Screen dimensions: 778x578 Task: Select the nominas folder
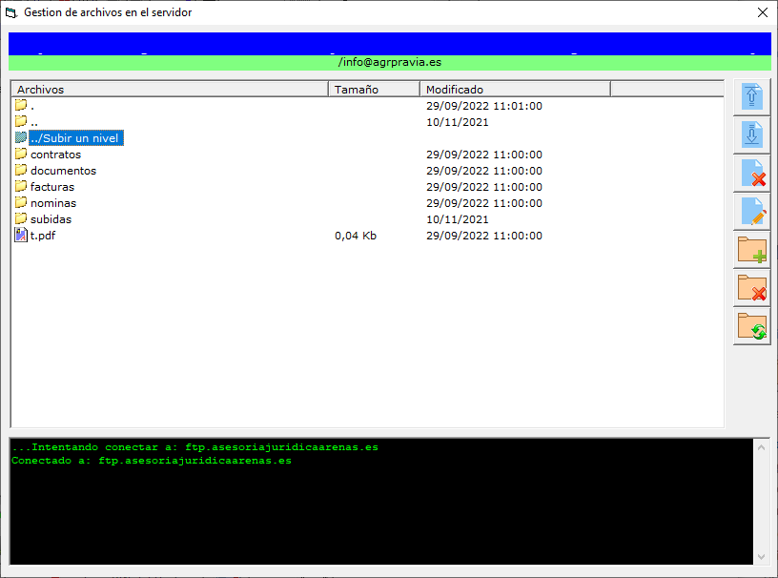click(x=53, y=203)
